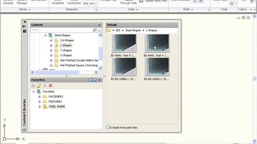Select the FASTENERS favorites folder
Viewport: 257px width, 144px height.
[x=56, y=97]
